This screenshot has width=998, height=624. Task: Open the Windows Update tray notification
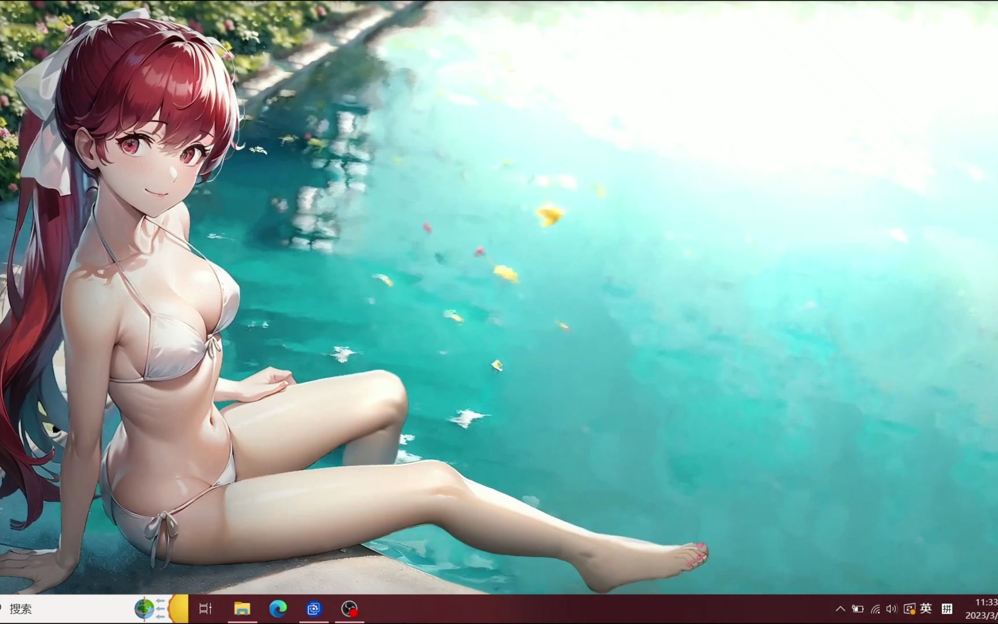coord(909,609)
